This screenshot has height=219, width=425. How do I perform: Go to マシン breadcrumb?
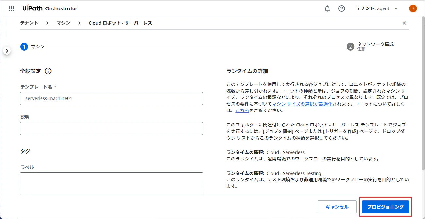(x=63, y=23)
